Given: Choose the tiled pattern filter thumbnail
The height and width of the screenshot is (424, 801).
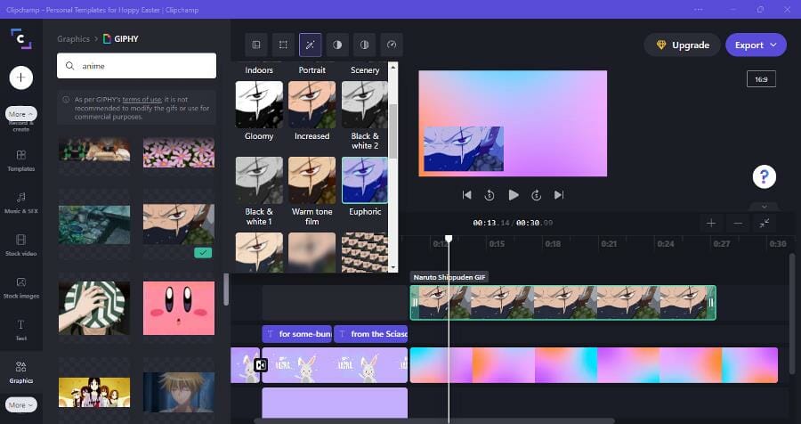Looking at the screenshot, I should tap(365, 253).
